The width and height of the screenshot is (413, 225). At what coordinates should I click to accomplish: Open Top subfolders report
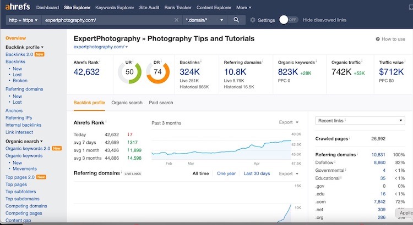click(20, 192)
